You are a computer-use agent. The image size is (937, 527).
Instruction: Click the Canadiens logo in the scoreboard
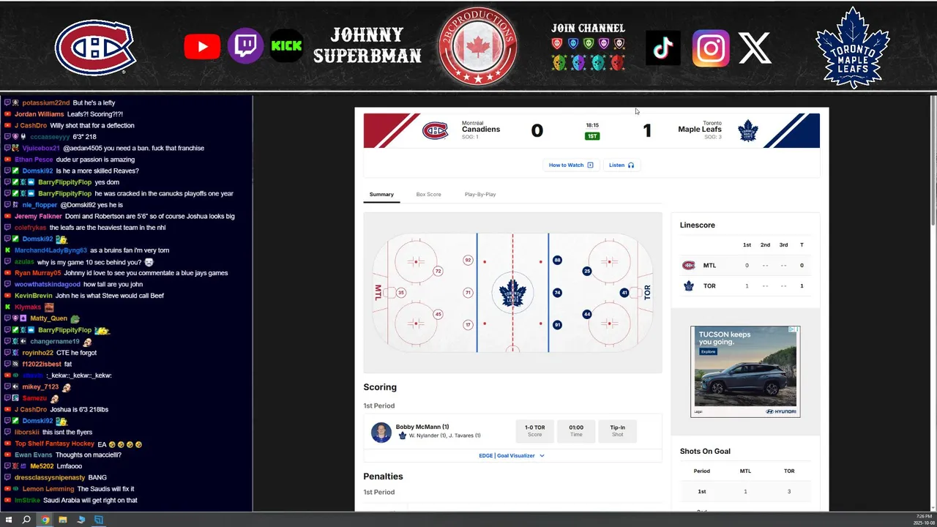(x=435, y=131)
